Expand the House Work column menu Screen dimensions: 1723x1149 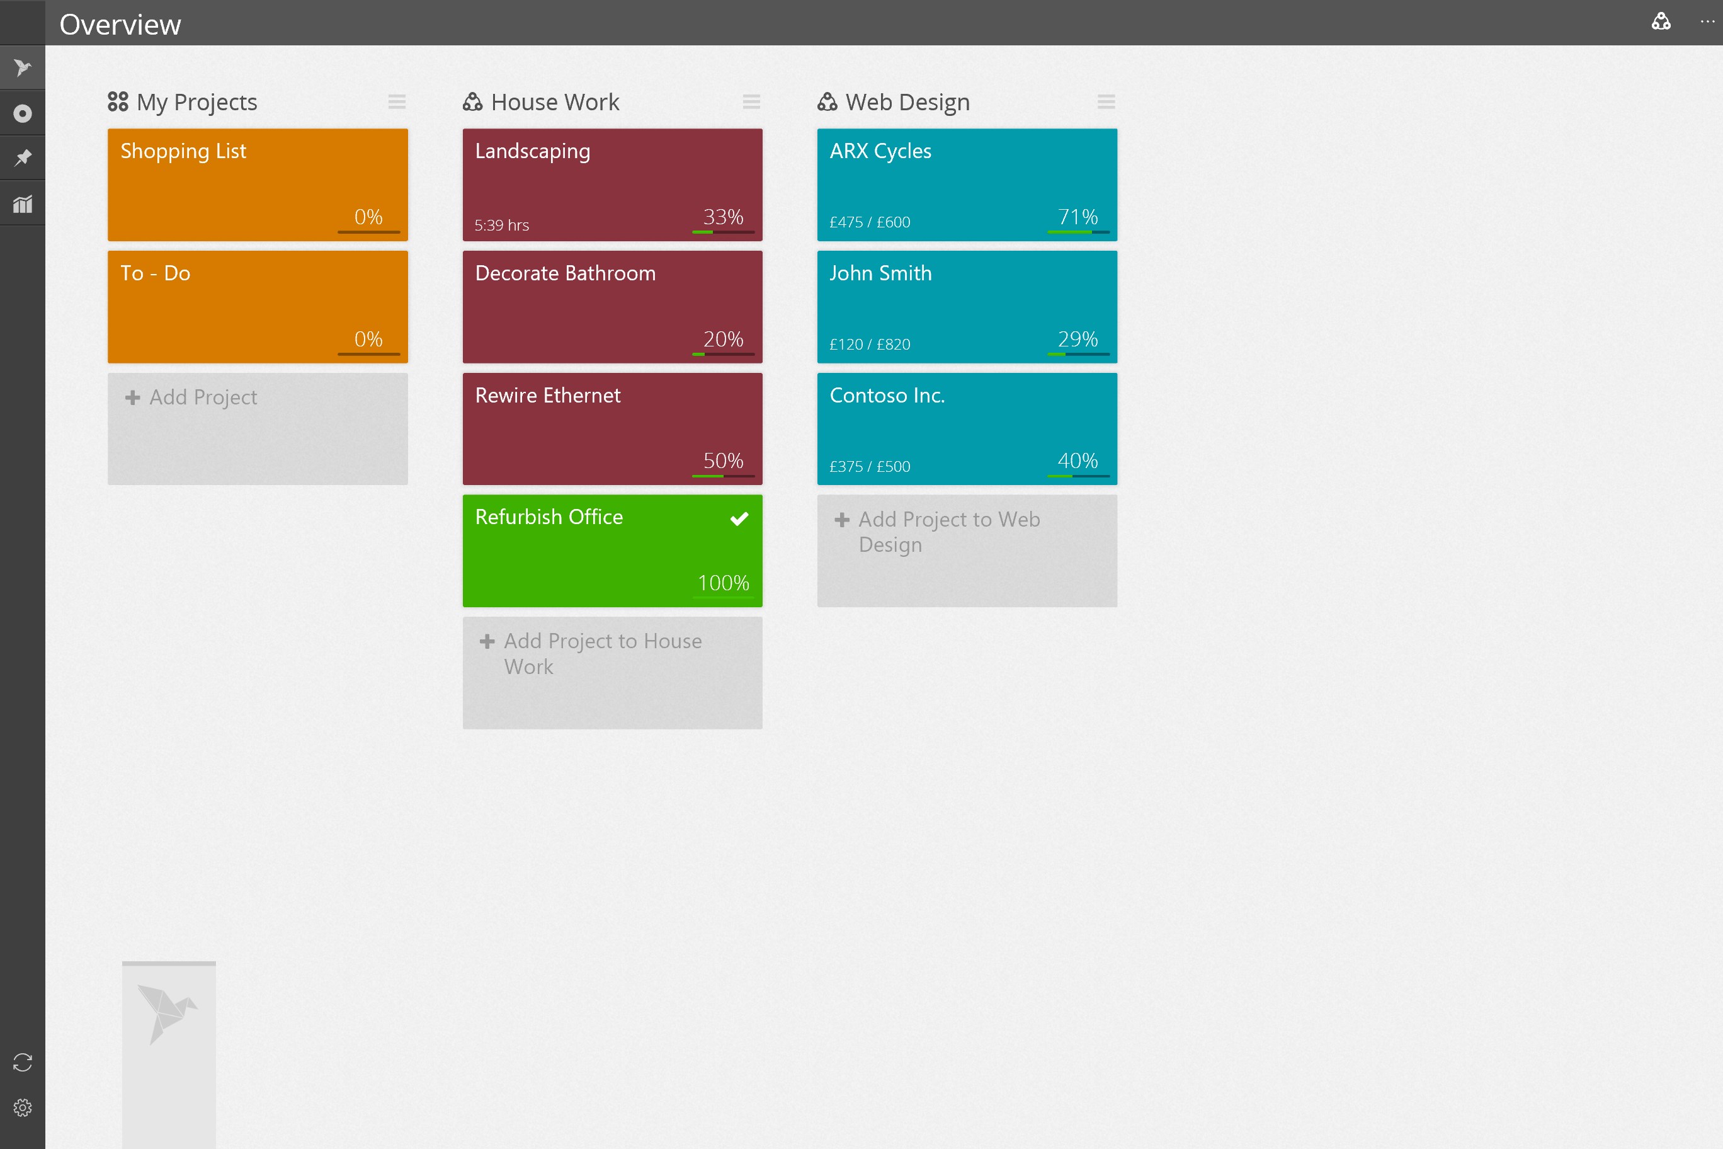[x=751, y=102]
